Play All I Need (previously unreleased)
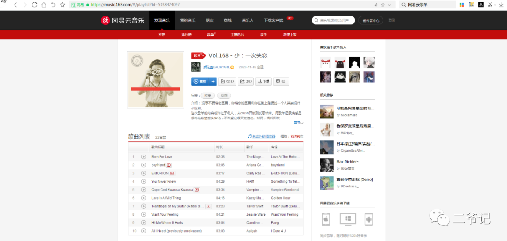 pos(144,231)
